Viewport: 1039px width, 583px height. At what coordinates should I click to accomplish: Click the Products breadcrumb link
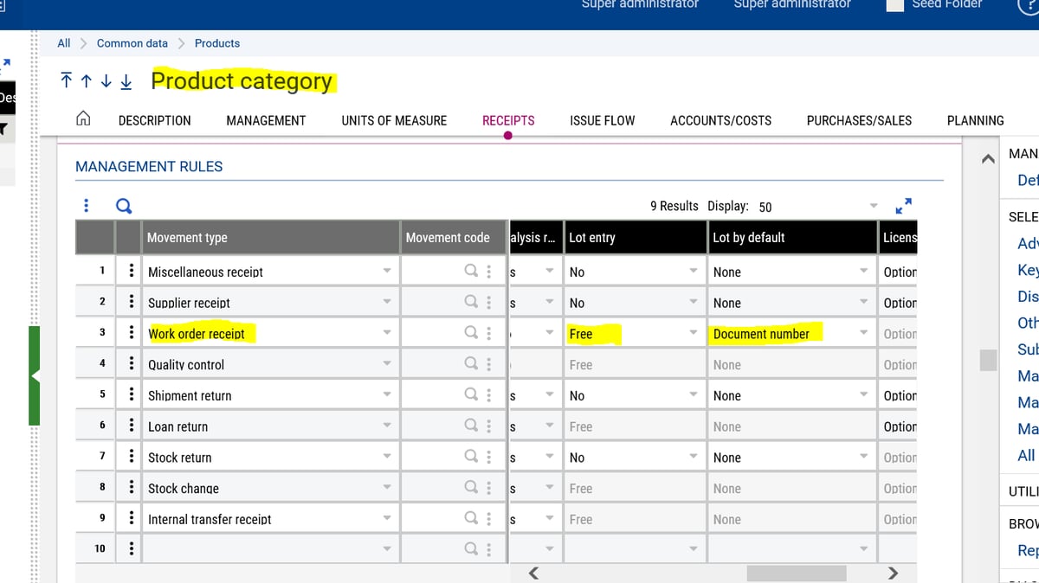coord(216,42)
